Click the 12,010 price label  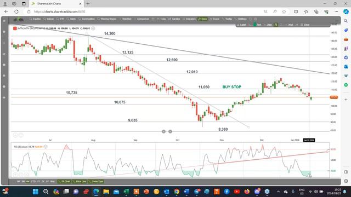coord(192,72)
